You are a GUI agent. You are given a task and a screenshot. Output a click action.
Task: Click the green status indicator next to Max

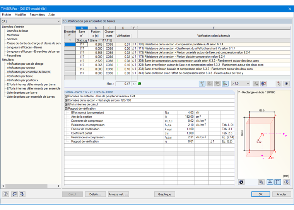pos(139,84)
